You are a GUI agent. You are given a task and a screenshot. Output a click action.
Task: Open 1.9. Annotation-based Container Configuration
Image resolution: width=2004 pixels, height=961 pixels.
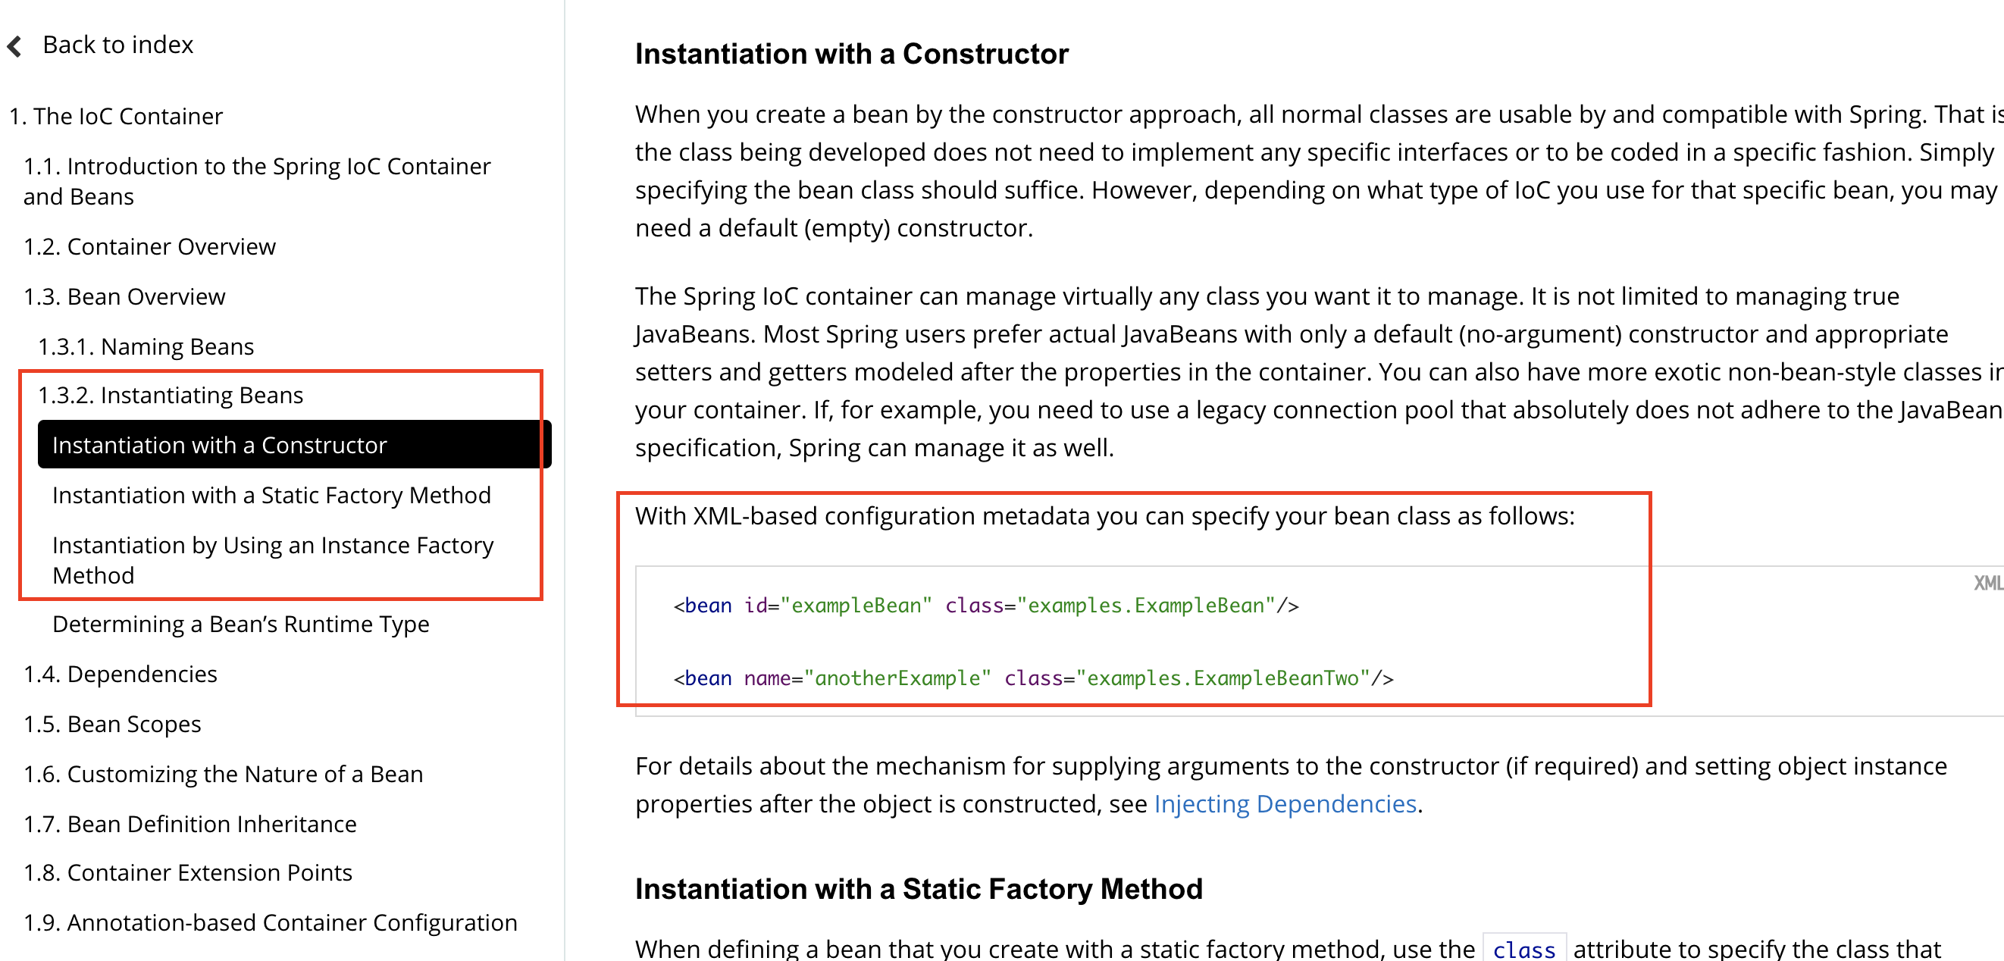[269, 923]
